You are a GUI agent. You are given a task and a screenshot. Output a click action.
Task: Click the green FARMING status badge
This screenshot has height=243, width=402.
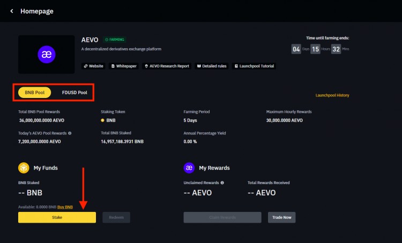point(115,40)
